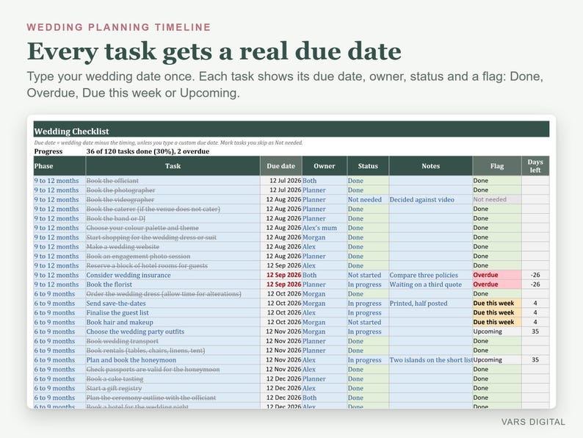This screenshot has width=583, height=438.
Task: Click 'Reserve a block of hotel rooms' task
Action: 173,266
